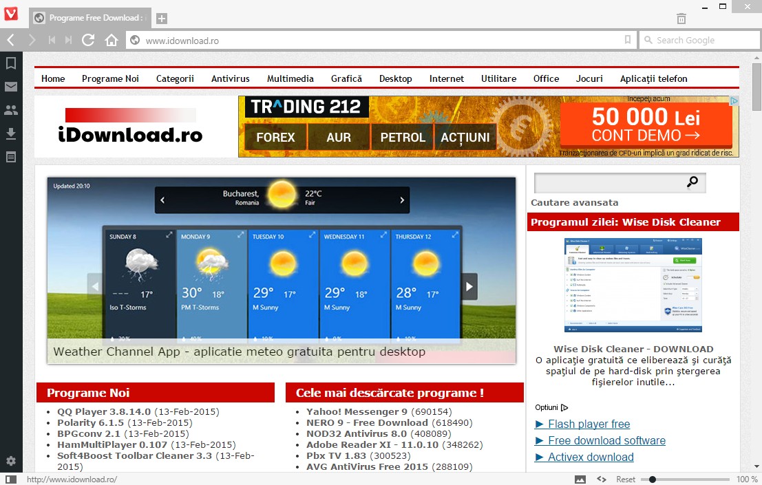762x485 pixels.
Task: Click the Forward navigation arrow
Action: (x=32, y=40)
